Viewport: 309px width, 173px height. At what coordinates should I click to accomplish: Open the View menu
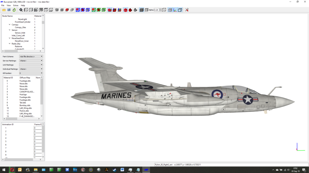click(9, 6)
